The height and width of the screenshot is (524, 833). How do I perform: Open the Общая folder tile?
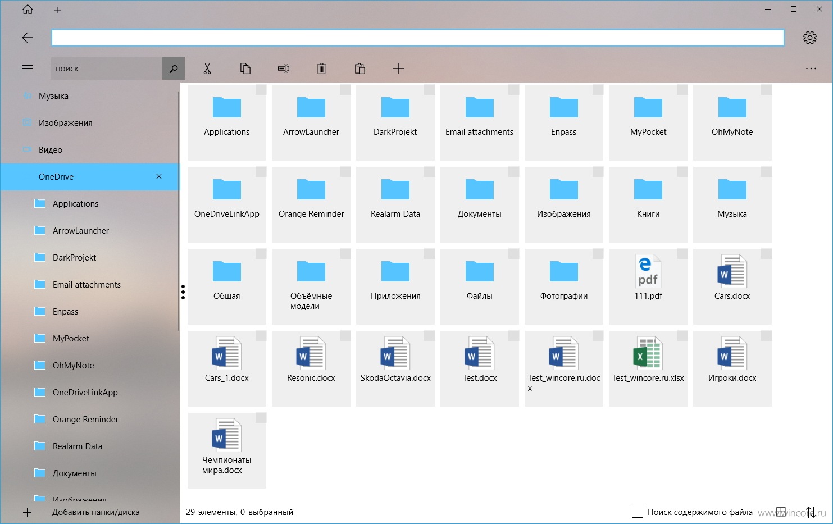pos(227,286)
